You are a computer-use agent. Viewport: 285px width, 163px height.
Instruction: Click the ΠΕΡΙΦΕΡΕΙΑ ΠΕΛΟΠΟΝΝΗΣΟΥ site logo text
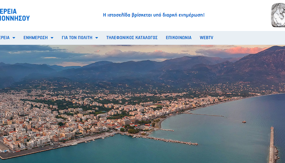click(15, 15)
